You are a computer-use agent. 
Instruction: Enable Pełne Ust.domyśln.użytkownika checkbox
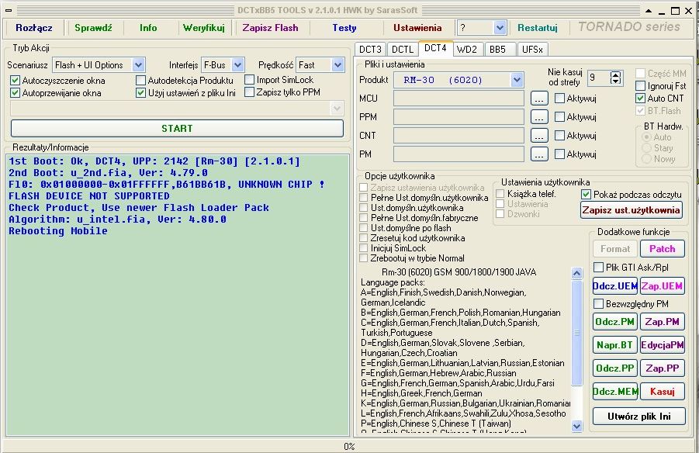tap(364, 198)
